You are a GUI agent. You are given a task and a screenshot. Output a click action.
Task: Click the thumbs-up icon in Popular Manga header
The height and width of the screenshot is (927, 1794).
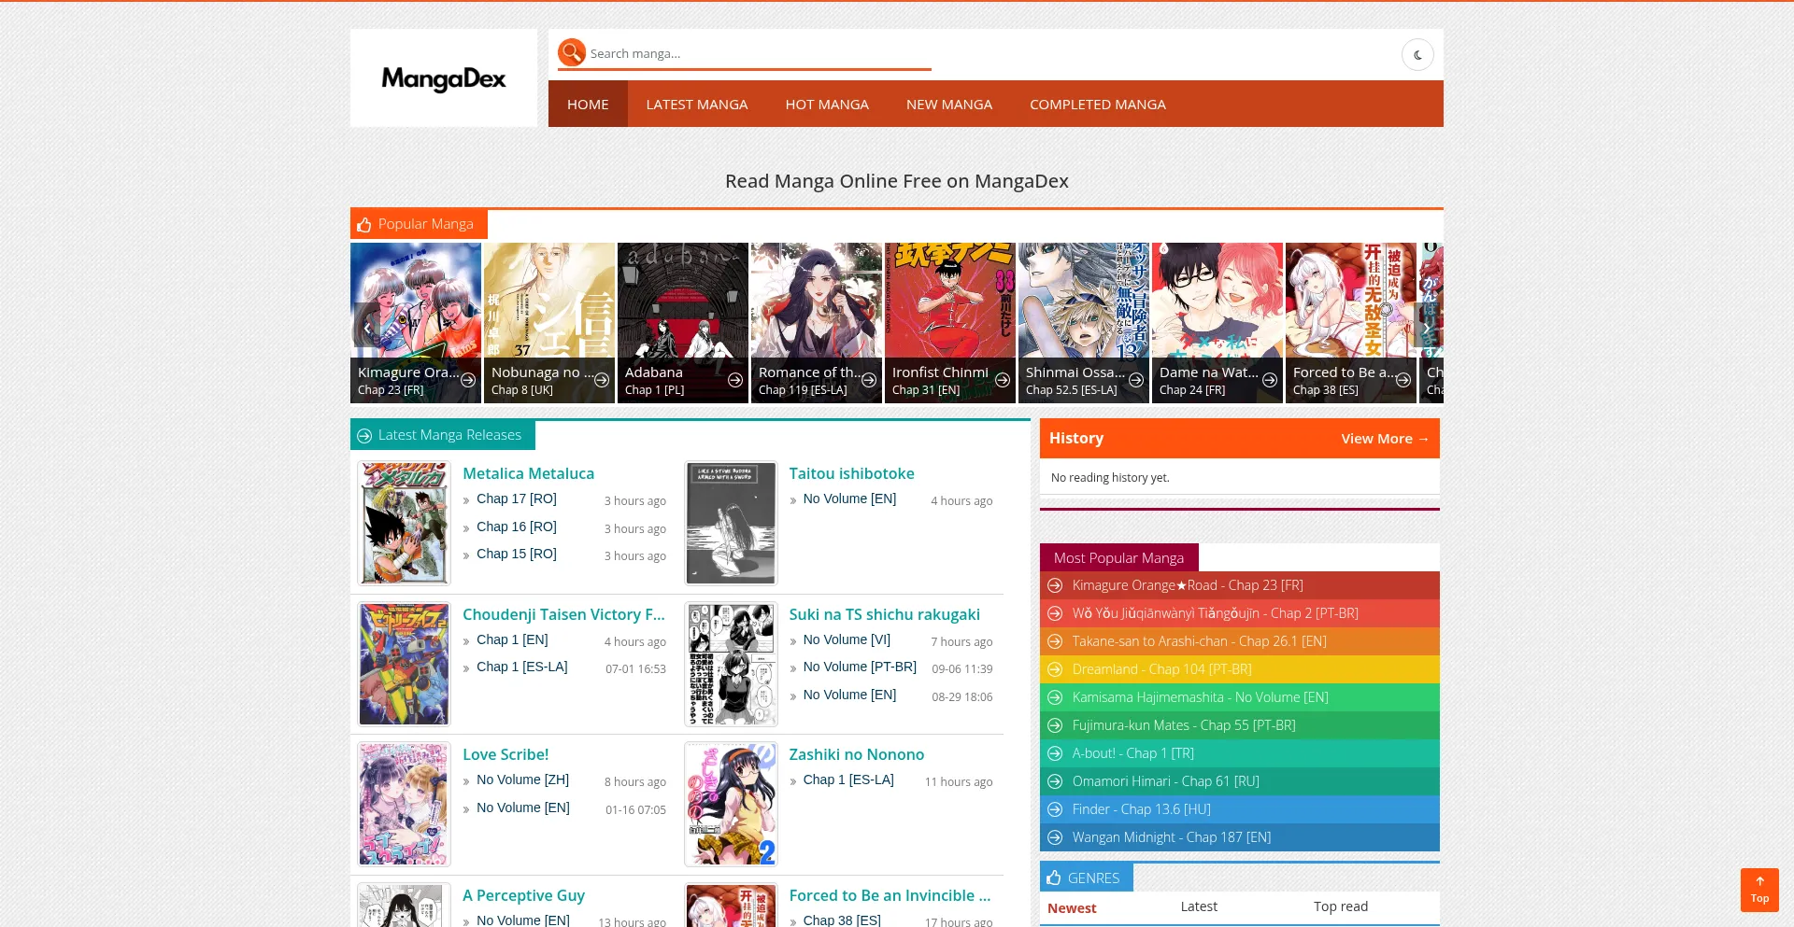(x=364, y=224)
